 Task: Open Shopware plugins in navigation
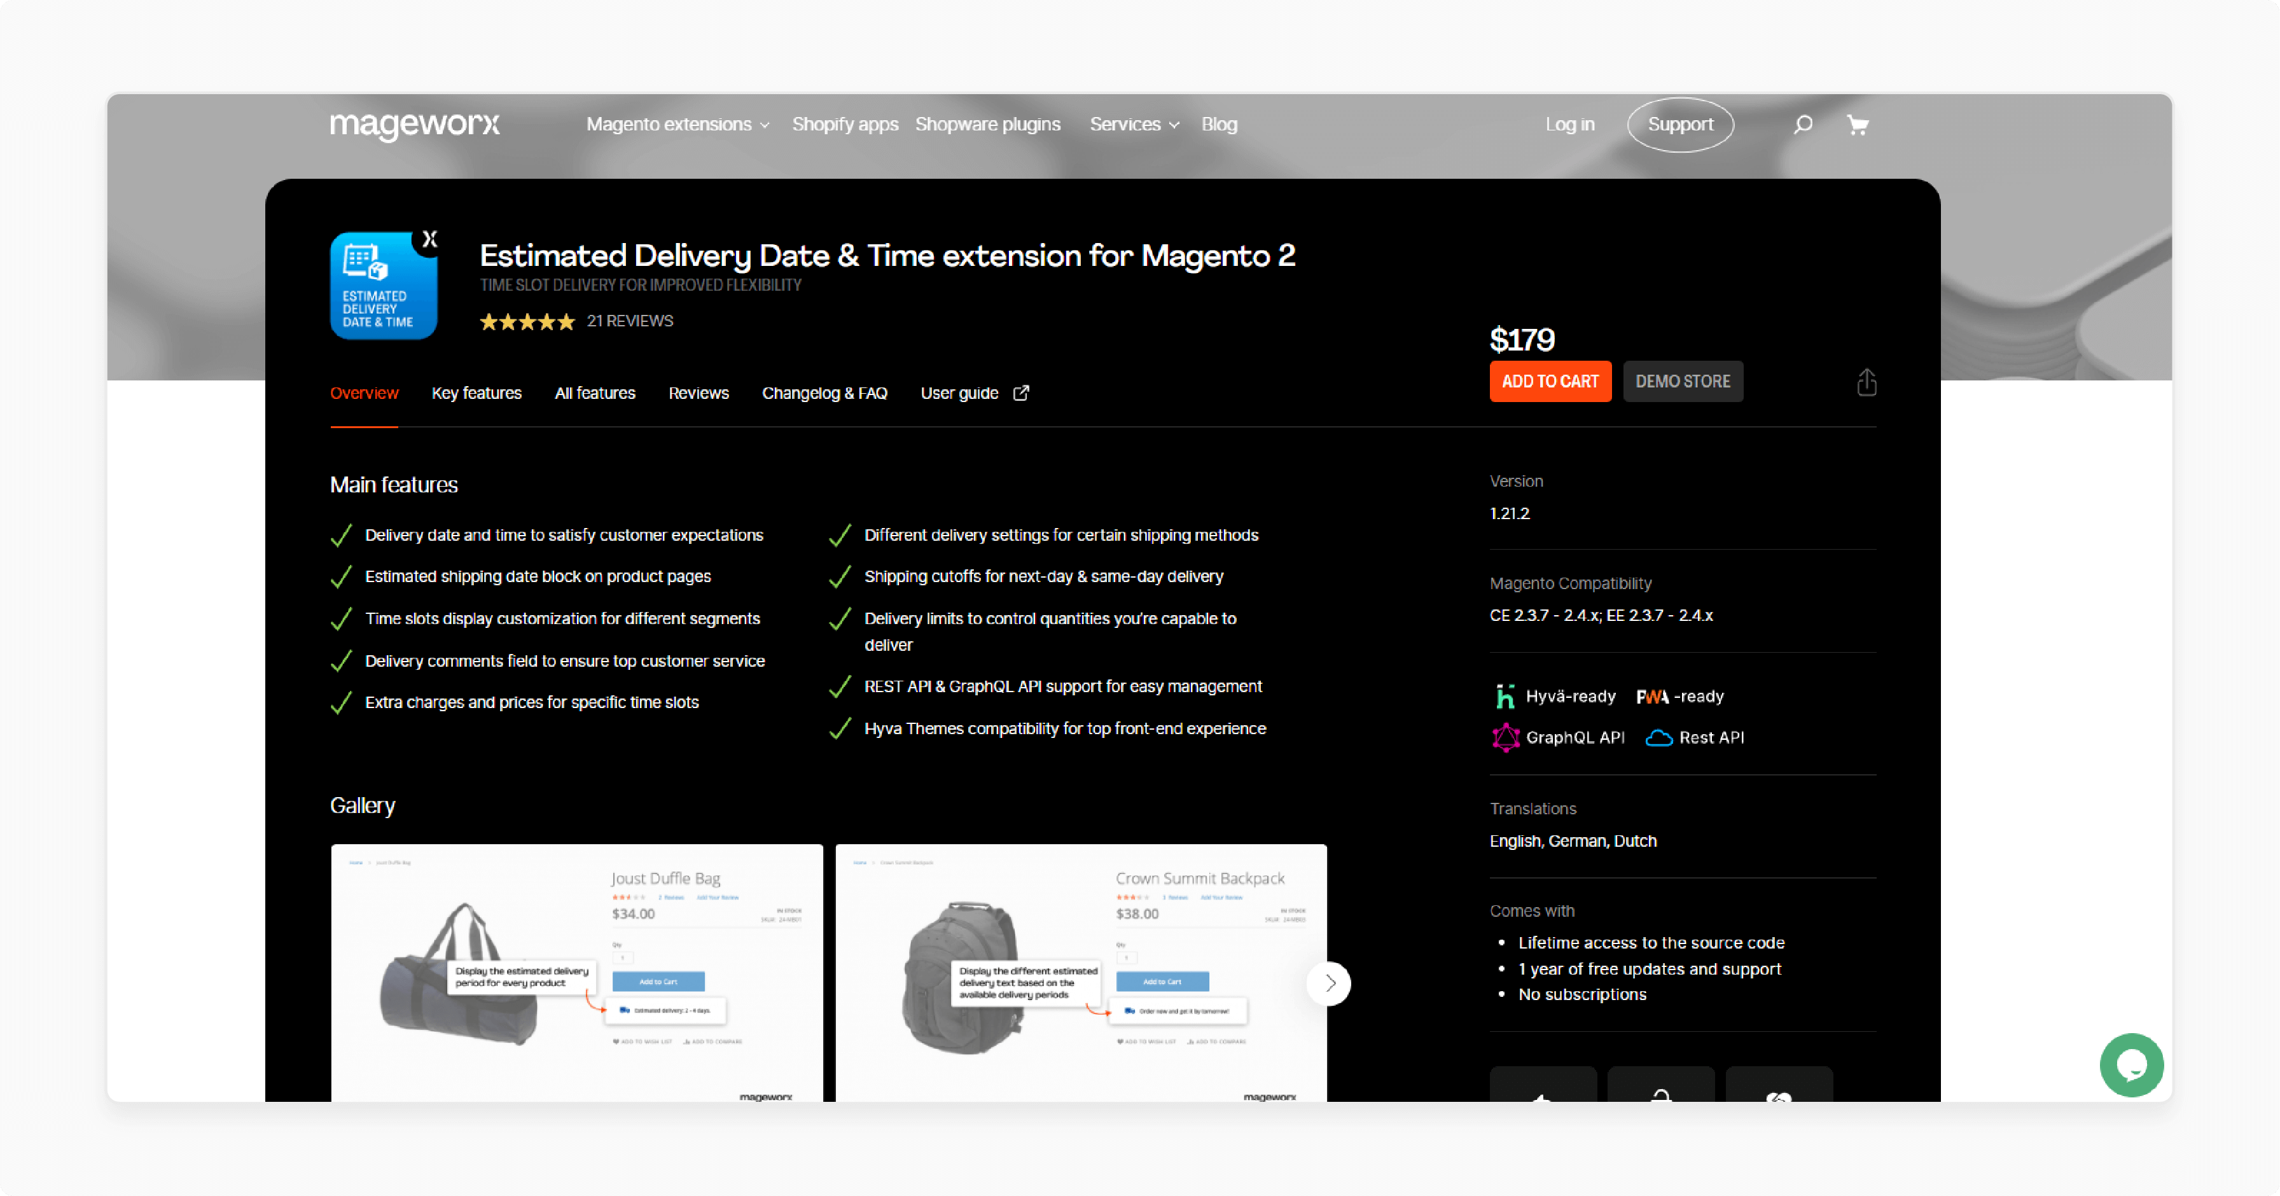[988, 125]
